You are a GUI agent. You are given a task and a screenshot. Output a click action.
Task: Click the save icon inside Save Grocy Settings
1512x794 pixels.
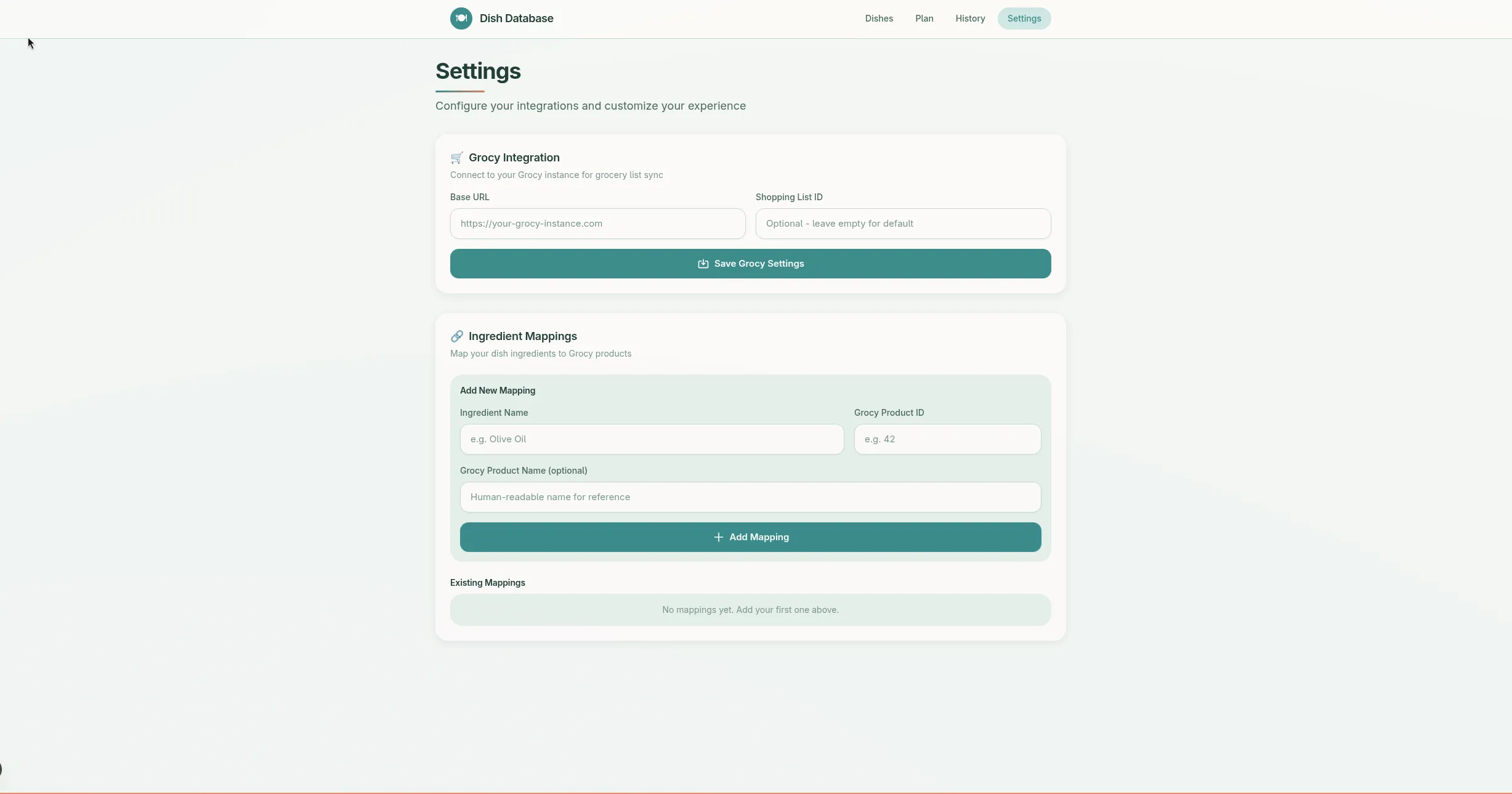703,264
